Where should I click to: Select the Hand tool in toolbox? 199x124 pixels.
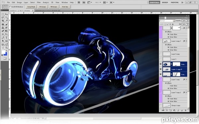tap(3, 48)
